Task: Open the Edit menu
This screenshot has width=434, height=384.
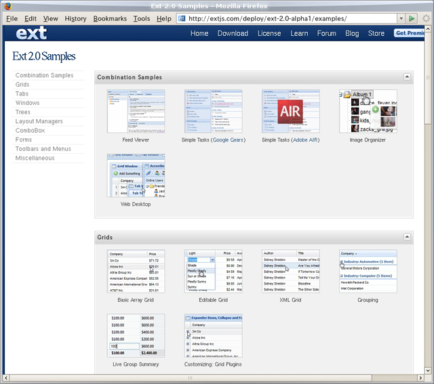Action: [31, 18]
